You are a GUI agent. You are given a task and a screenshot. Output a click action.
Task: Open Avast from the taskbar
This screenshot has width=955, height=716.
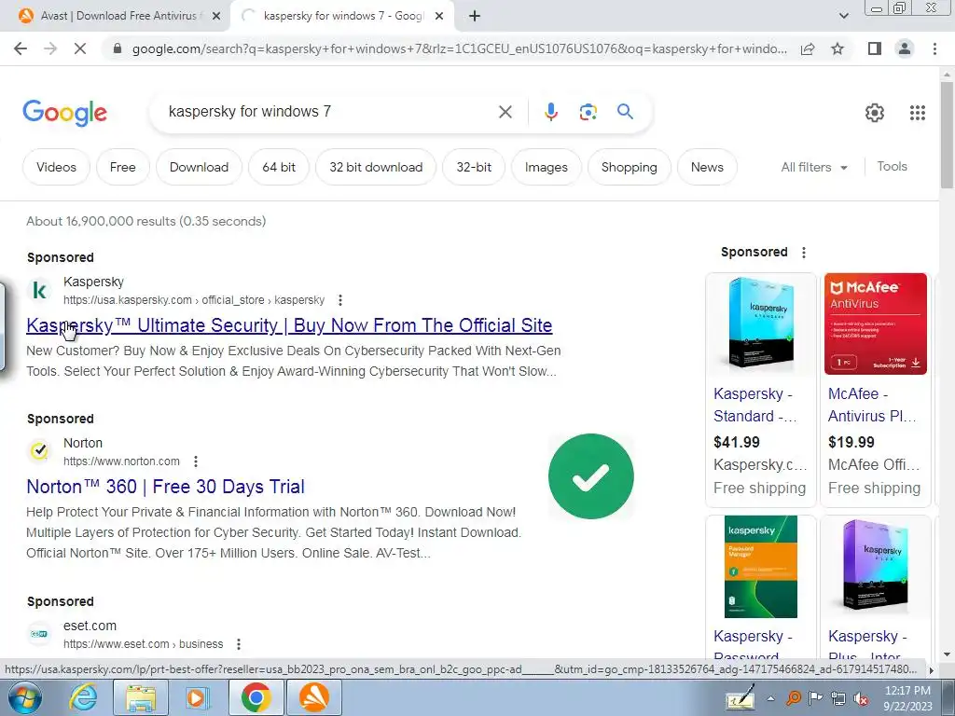point(314,697)
